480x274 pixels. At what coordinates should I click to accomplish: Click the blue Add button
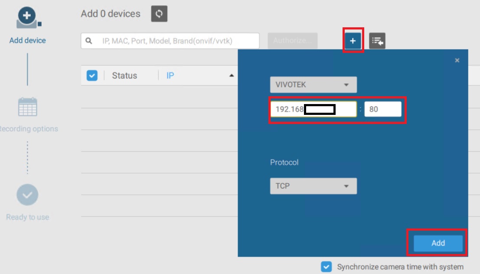click(438, 243)
